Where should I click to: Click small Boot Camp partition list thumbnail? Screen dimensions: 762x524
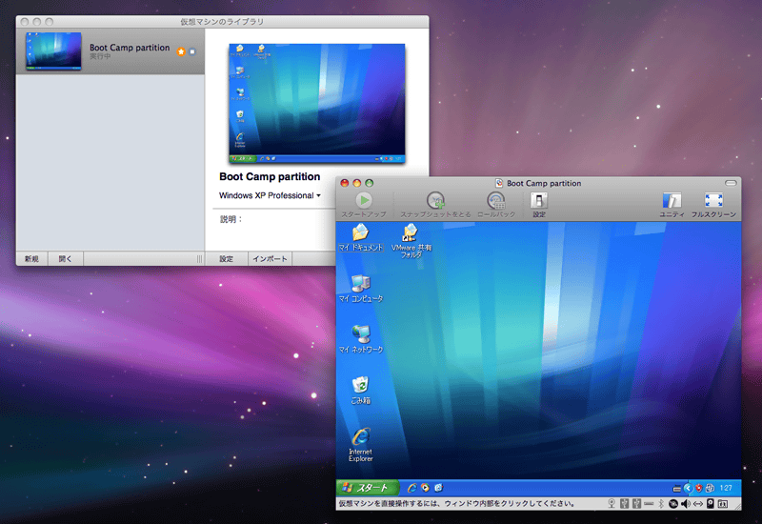[x=53, y=51]
